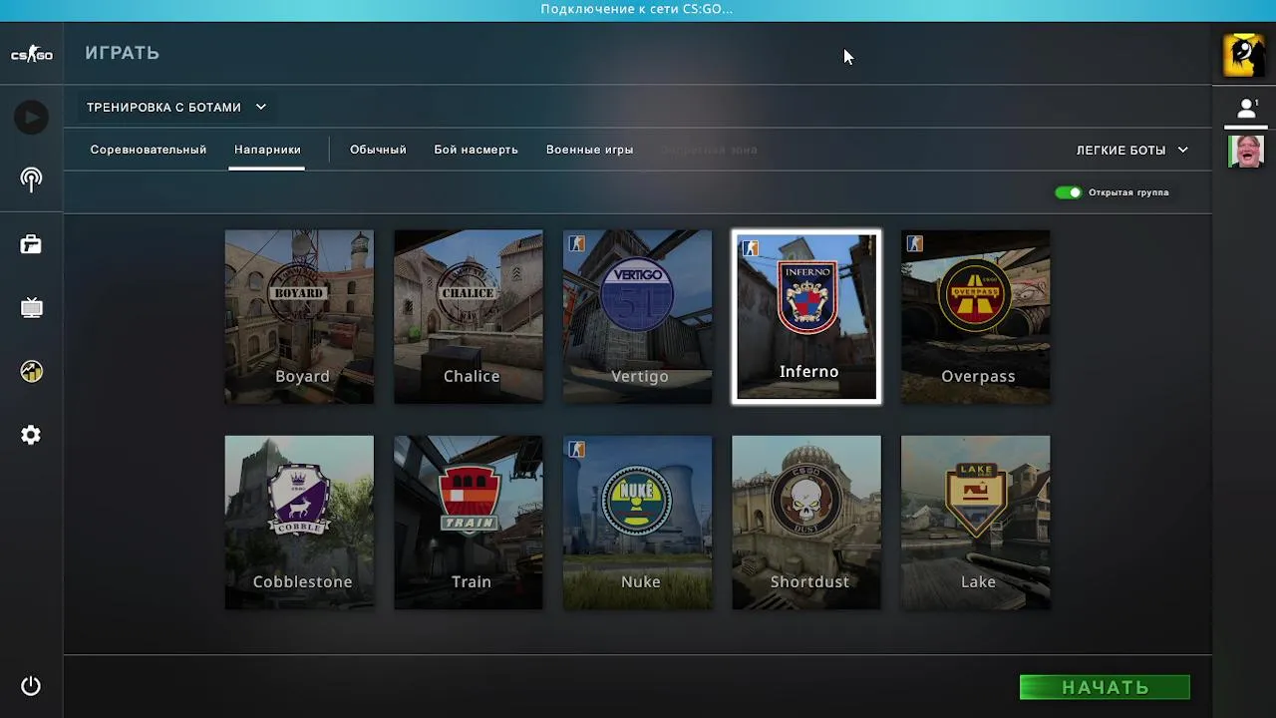Click the greyed Запретная зона tab
The height and width of the screenshot is (718, 1276).
click(709, 150)
